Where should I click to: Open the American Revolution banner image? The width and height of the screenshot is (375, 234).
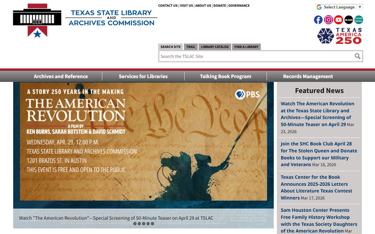pos(144,145)
